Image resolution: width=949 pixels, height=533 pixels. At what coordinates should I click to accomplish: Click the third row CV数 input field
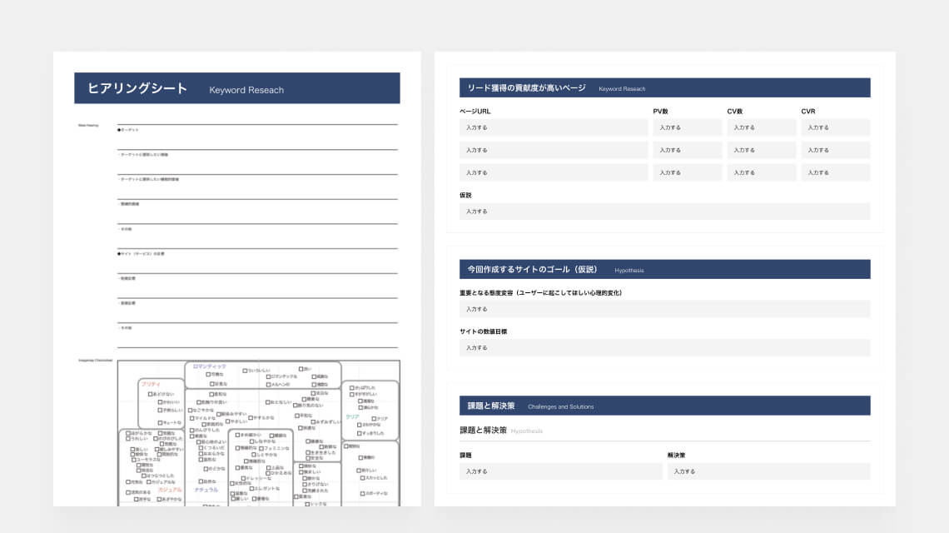point(762,172)
